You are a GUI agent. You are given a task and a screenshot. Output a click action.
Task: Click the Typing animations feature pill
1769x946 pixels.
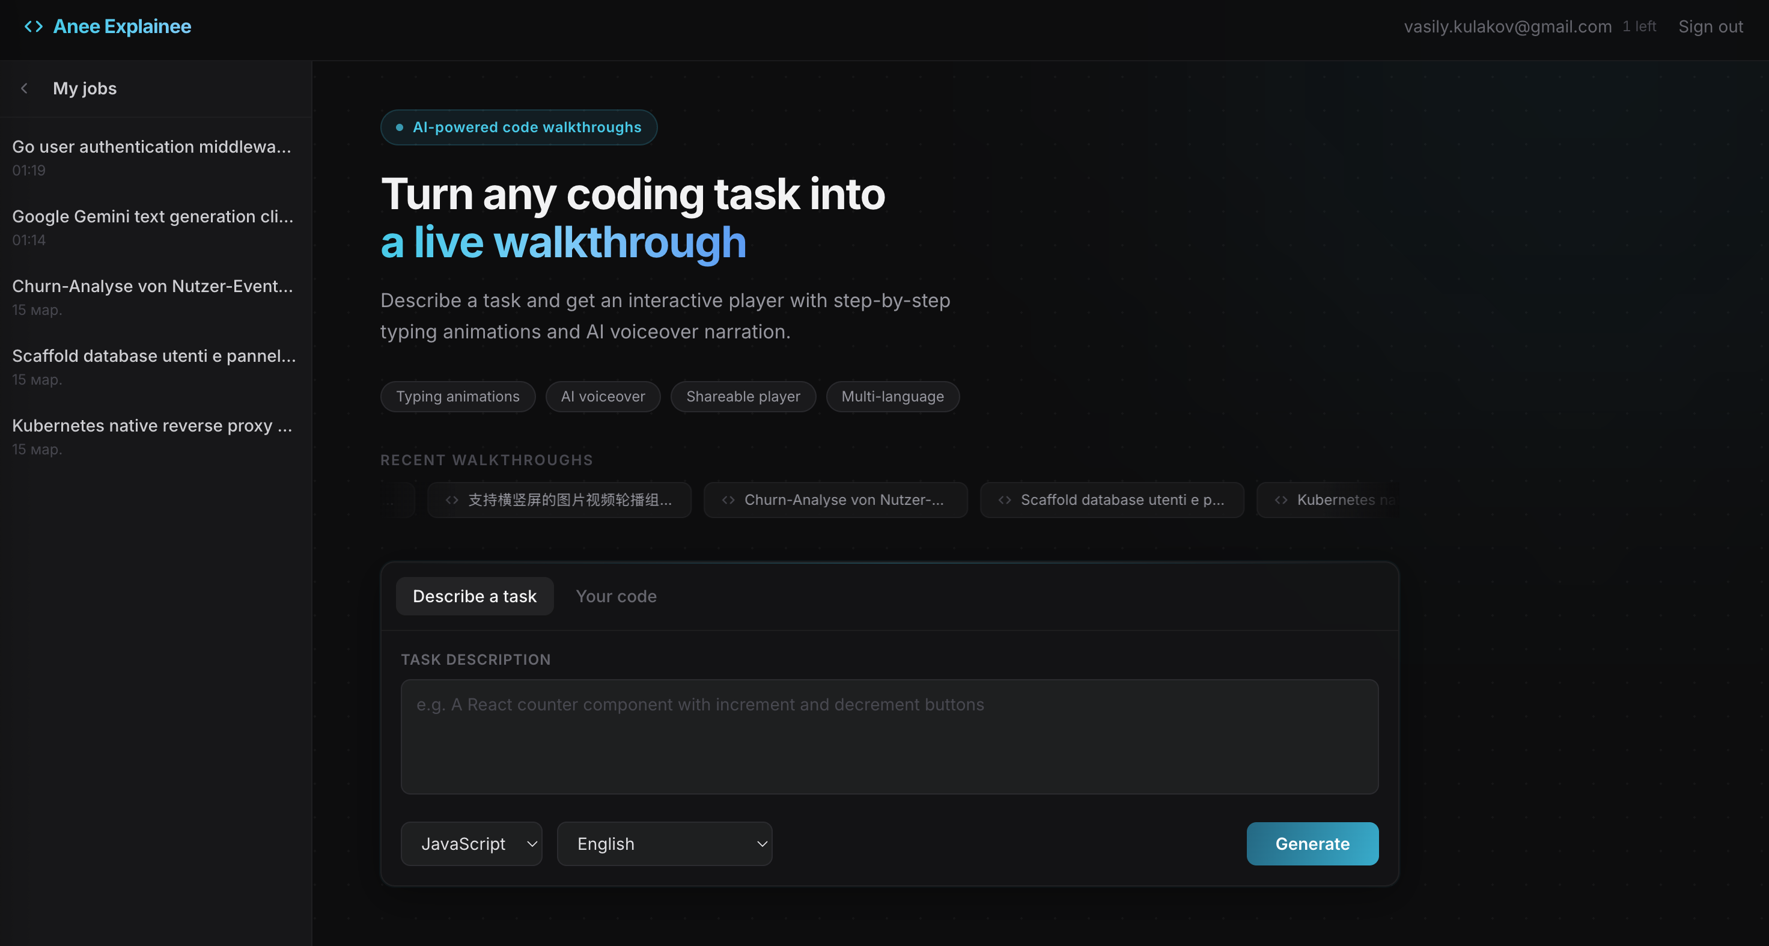[x=457, y=397]
